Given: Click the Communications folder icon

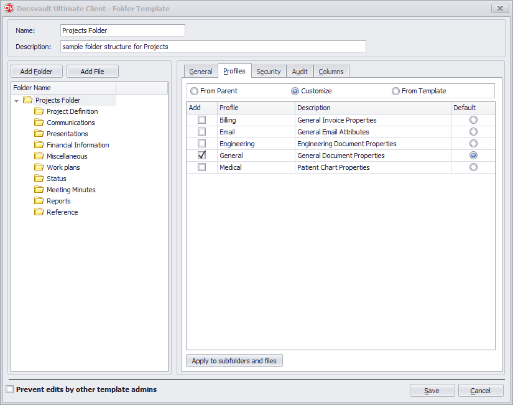Looking at the screenshot, I should tap(39, 123).
